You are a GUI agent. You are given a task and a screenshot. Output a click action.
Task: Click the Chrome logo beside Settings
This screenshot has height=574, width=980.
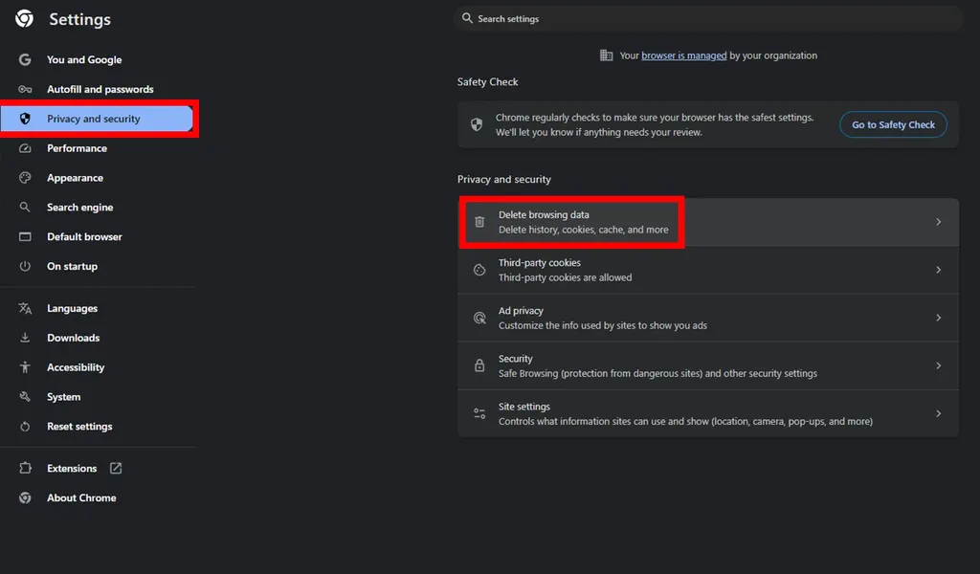(x=25, y=19)
